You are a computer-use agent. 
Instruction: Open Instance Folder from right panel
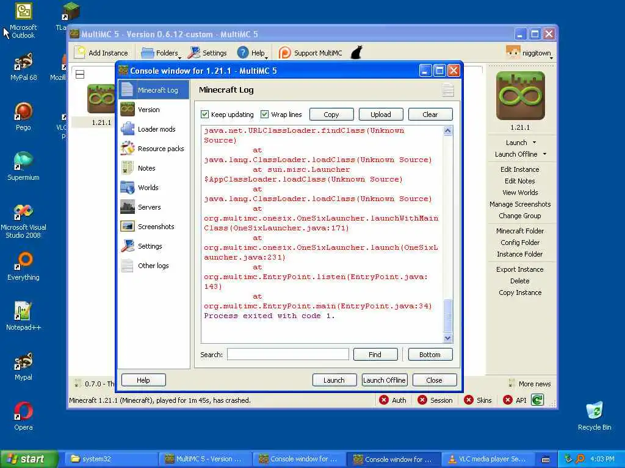click(520, 253)
